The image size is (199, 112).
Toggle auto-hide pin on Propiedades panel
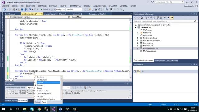(x=194, y=64)
